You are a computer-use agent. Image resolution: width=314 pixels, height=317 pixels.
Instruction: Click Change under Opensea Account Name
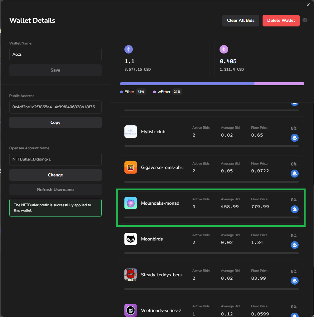click(56, 175)
